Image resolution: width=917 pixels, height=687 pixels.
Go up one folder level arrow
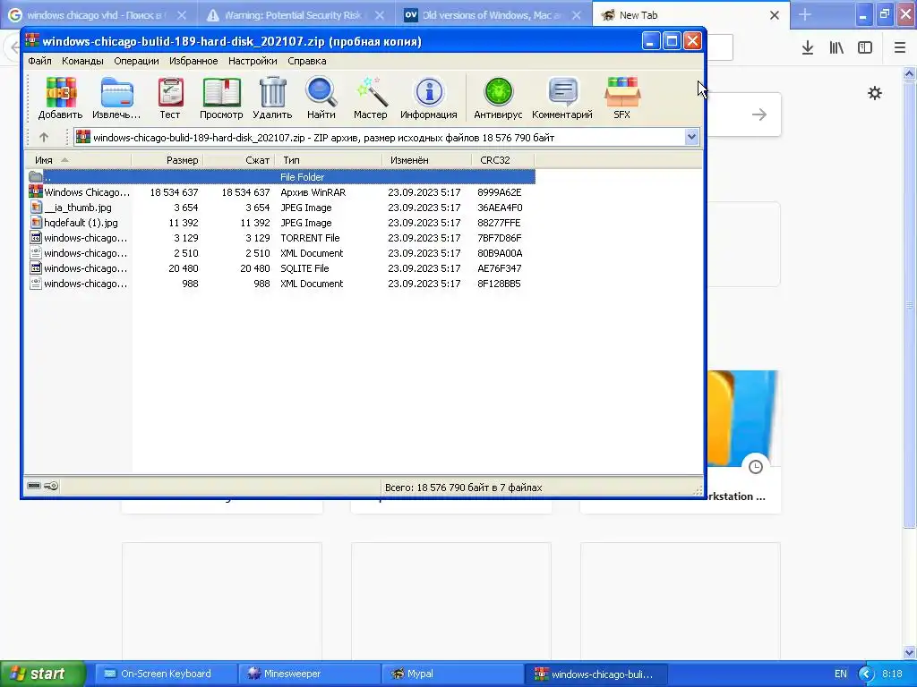click(x=44, y=137)
